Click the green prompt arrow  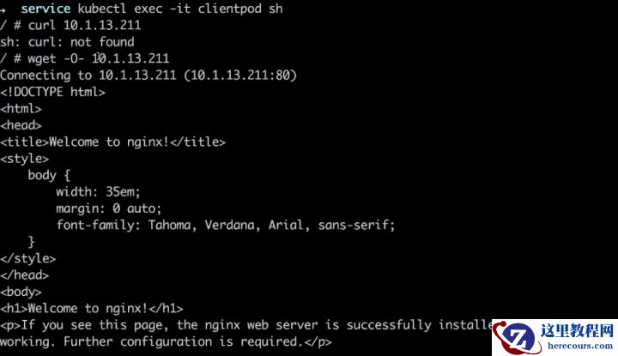coord(5,9)
